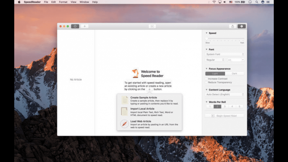Open the Window menu
This screenshot has width=288, height=162.
coord(84,2)
